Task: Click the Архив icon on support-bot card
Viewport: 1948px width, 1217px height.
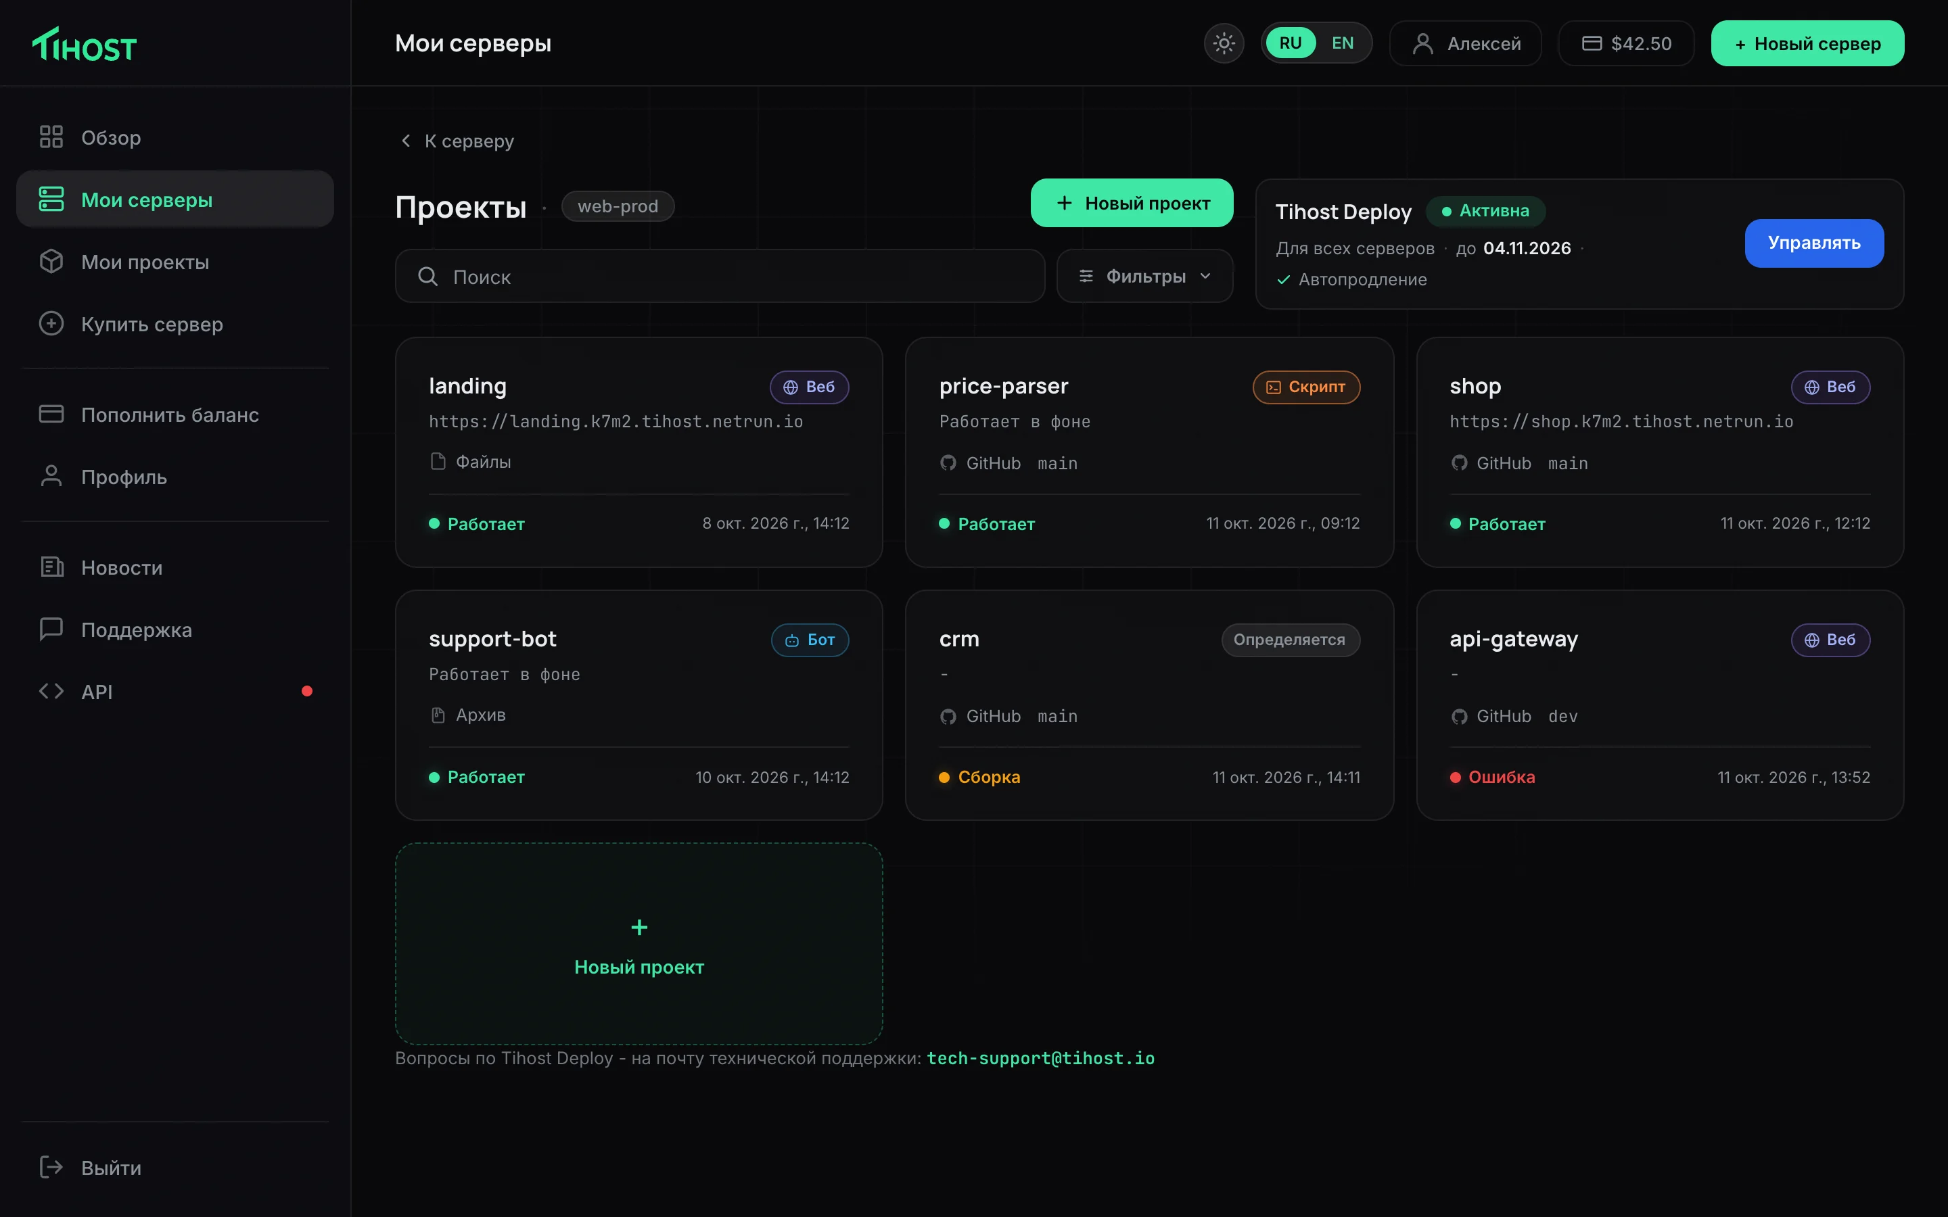Action: point(438,715)
